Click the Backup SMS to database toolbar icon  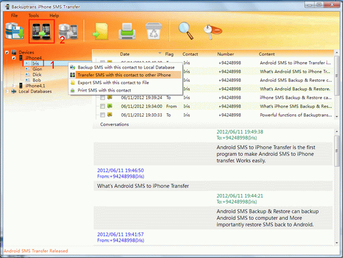[x=14, y=31]
